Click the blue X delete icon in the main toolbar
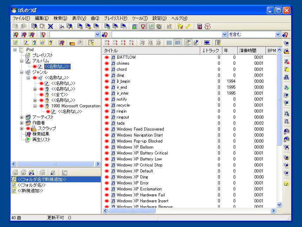The width and height of the screenshot is (302, 227). pos(51,26)
